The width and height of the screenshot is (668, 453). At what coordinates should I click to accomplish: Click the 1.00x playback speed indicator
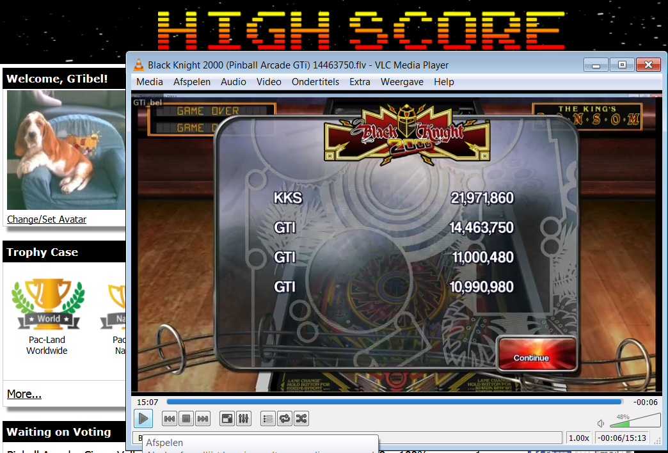579,438
